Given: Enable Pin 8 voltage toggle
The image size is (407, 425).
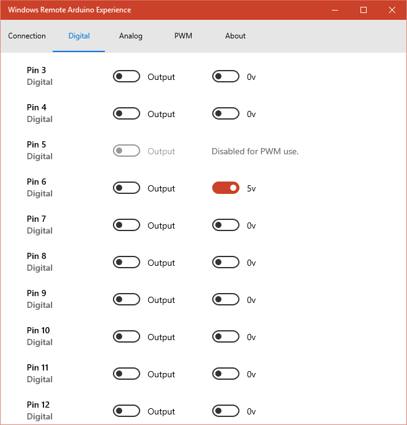Looking at the screenshot, I should pyautogui.click(x=226, y=262).
